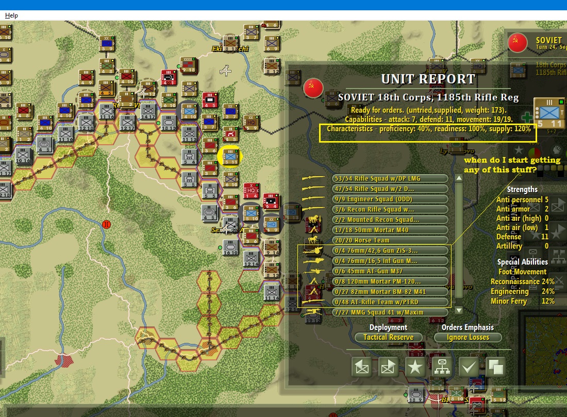Click green plus icon next to unit counter

pos(526,117)
